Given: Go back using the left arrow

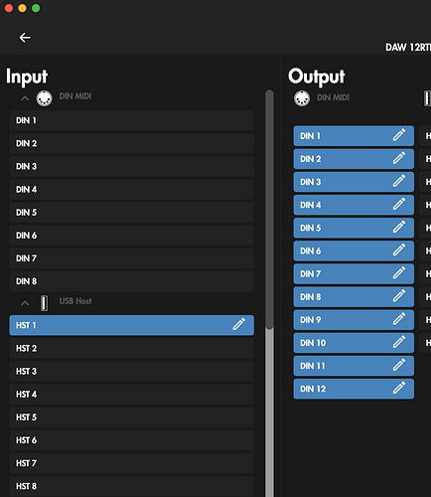Looking at the screenshot, I should tap(25, 38).
